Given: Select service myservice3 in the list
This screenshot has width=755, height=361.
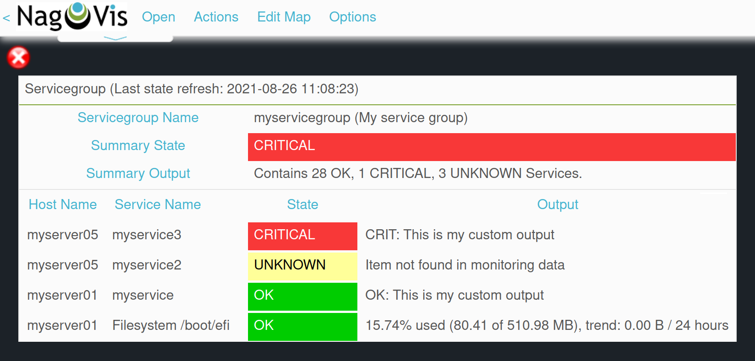Looking at the screenshot, I should 146,235.
